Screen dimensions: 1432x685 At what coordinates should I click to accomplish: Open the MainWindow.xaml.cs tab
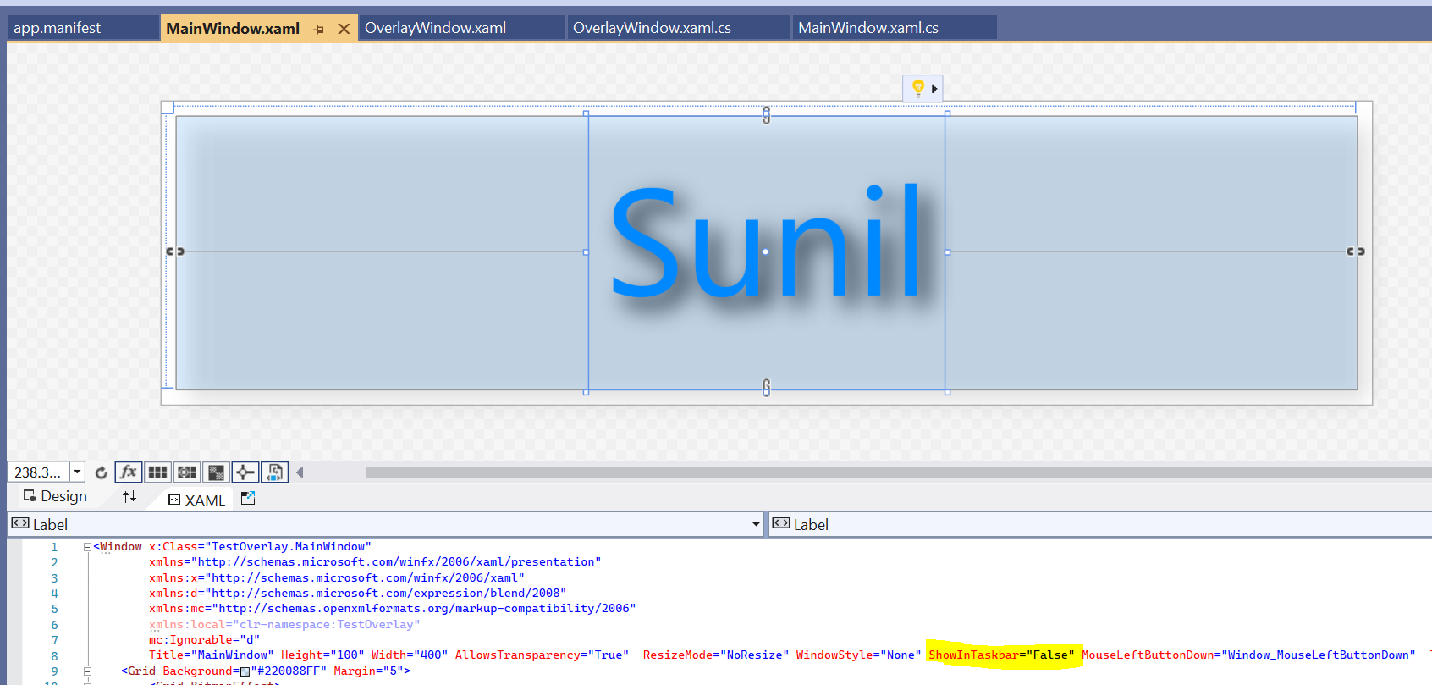895,28
